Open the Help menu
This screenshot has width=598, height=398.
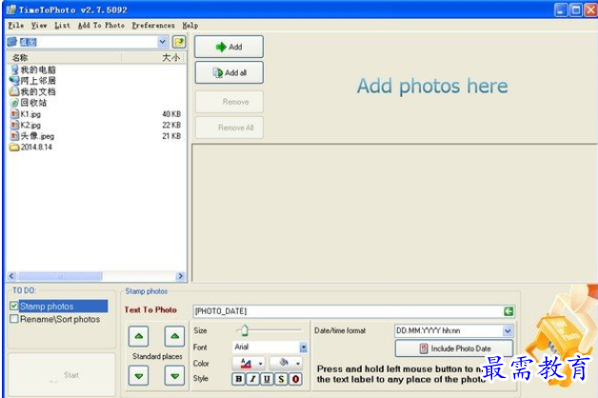click(x=189, y=26)
